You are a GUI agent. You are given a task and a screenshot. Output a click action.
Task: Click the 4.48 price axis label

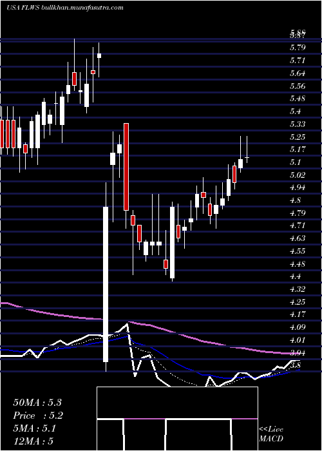pos(298,264)
